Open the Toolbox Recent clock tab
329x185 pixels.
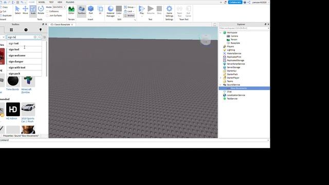[26, 30]
